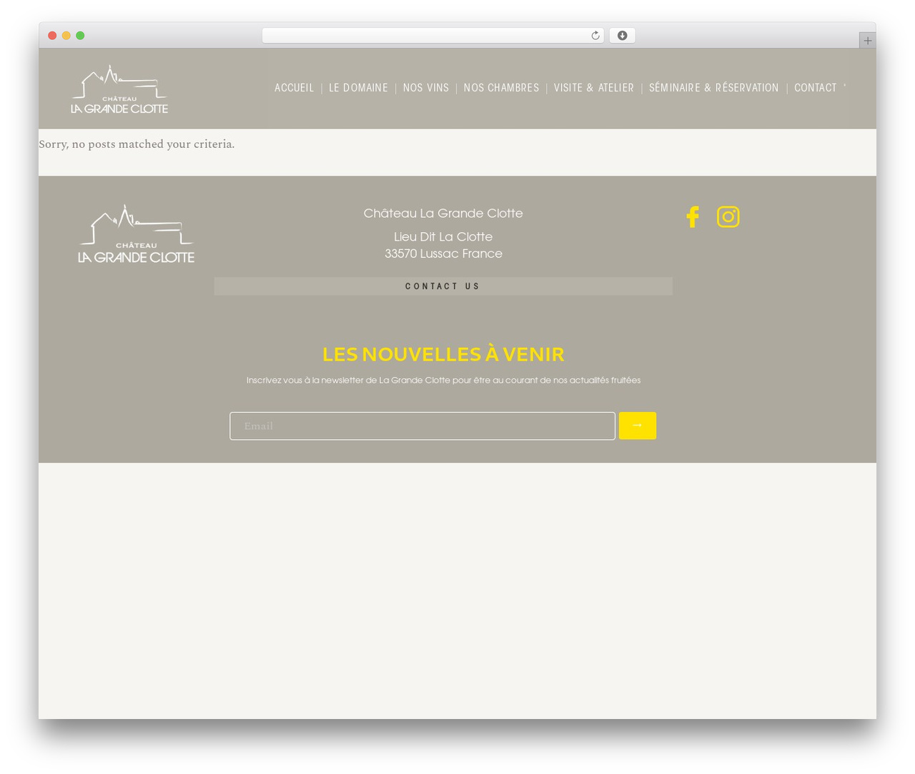Click the footer 'Château La Grande Clotte' name text
The height and width of the screenshot is (774, 915).
[x=443, y=213]
